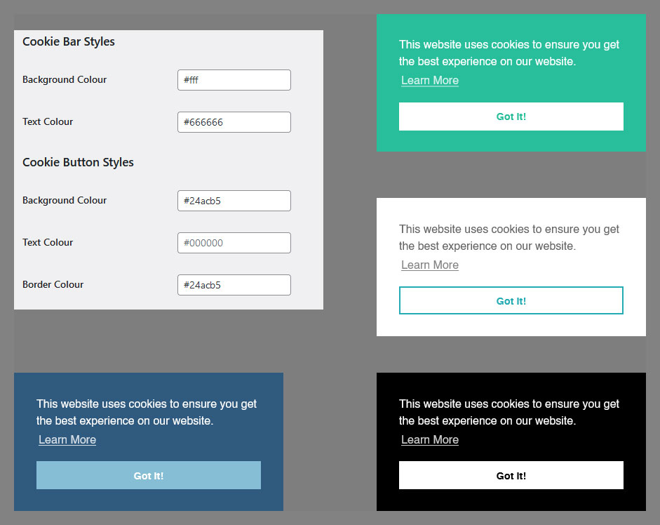Click the Border Colour input field

234,285
